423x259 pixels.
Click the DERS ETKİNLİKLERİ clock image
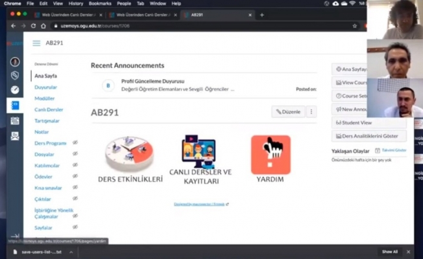click(129, 153)
